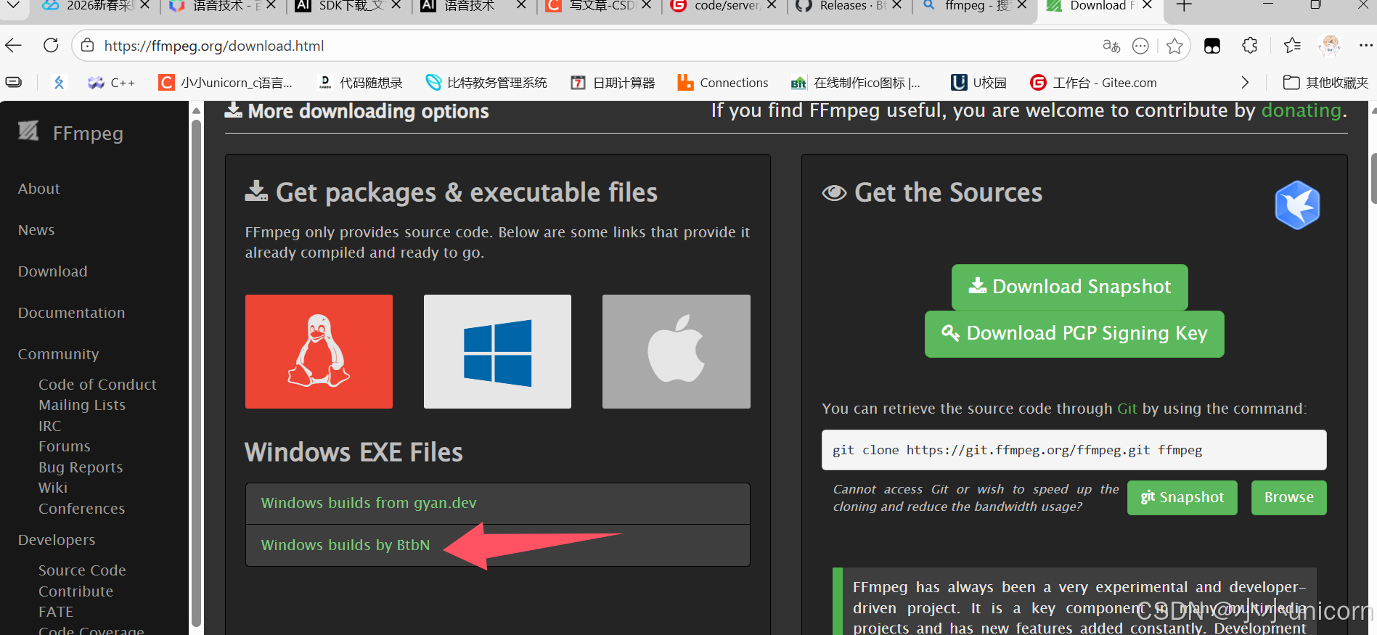Click Windows builds from gyan.dev
This screenshot has width=1377, height=635.
point(369,503)
